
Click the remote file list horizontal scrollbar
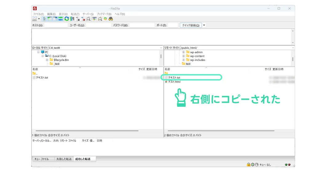(221, 131)
